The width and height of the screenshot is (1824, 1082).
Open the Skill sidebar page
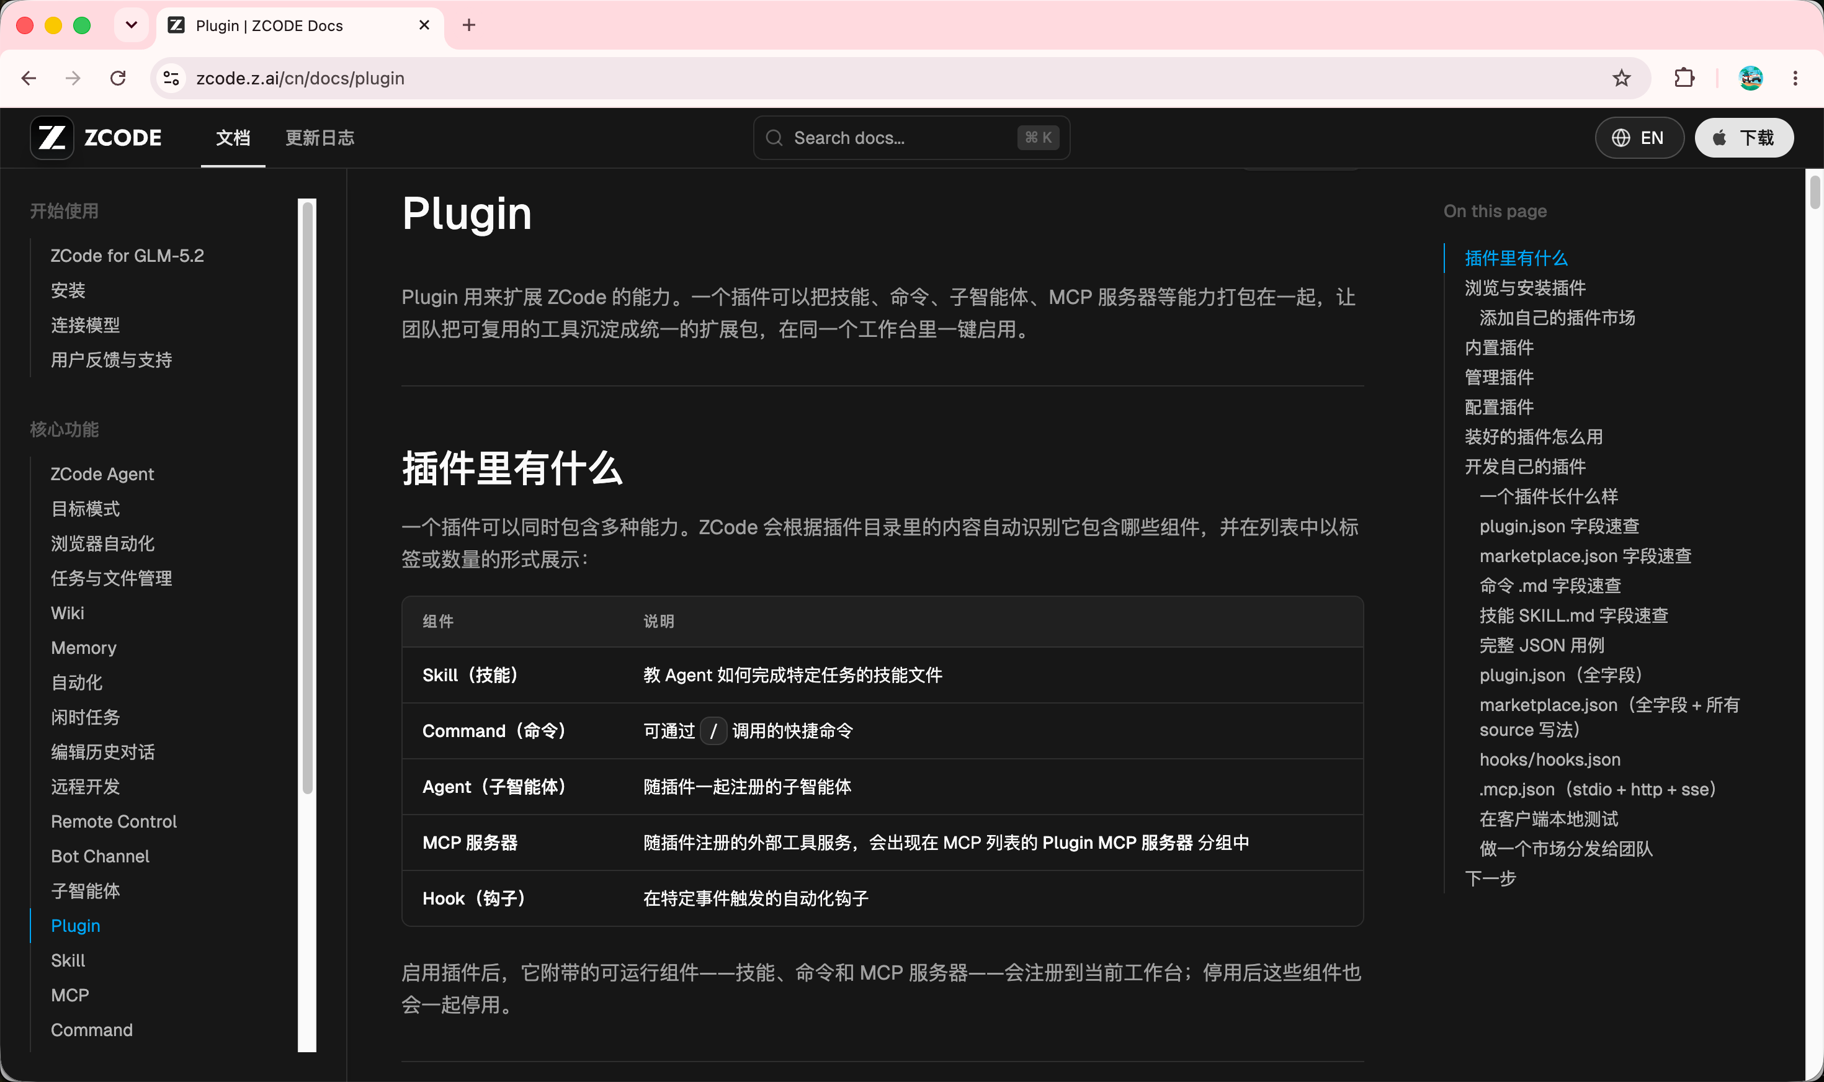[68, 961]
